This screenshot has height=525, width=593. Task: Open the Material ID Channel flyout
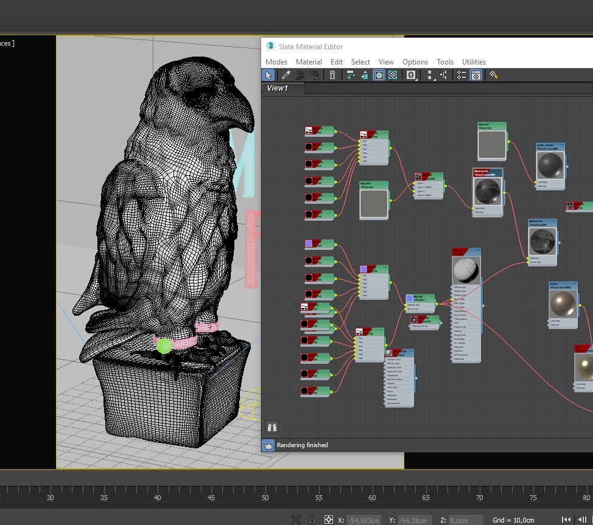(412, 75)
